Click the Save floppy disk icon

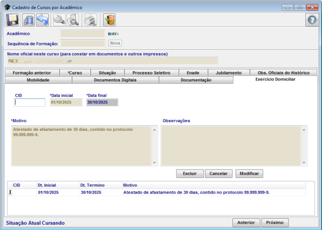(13, 20)
